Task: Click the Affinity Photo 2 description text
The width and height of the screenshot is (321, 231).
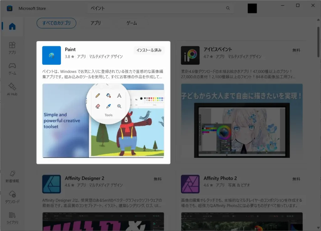Action: click(x=241, y=203)
